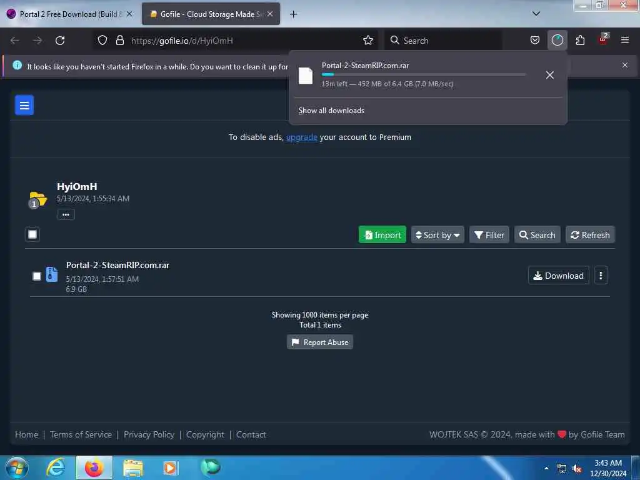Click the taskbar clock showing 3:43 AM
This screenshot has width=640, height=480.
[x=608, y=468]
